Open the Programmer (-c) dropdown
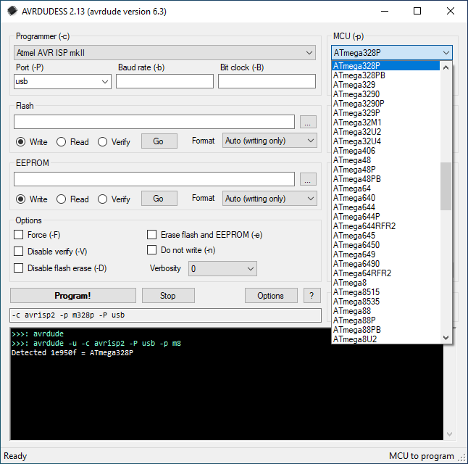This screenshot has height=464, width=468. pyautogui.click(x=164, y=53)
